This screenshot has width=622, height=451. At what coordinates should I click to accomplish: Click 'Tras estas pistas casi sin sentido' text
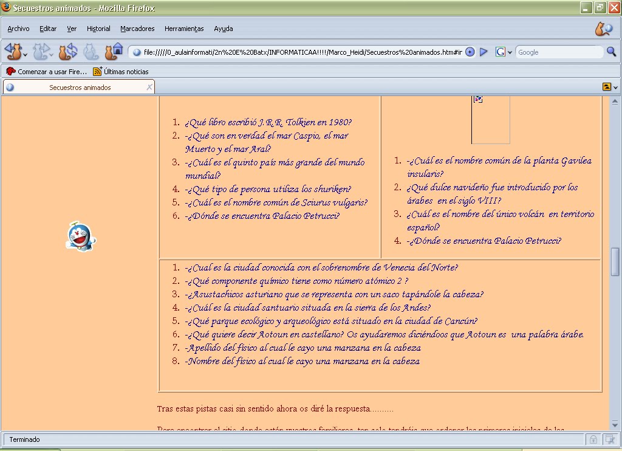pos(275,408)
